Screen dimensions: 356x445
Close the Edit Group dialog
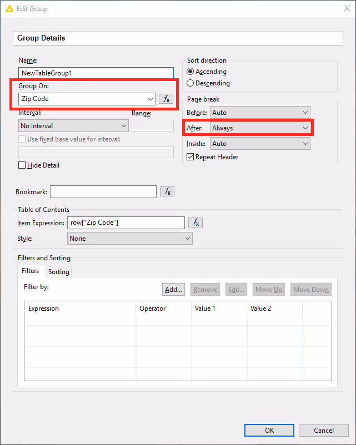coord(344,8)
